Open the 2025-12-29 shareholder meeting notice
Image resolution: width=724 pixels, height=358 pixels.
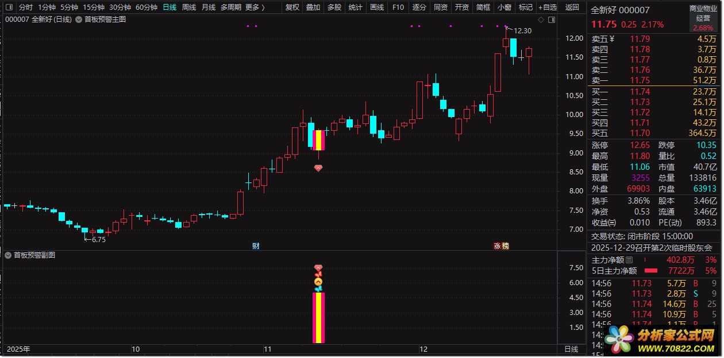coord(652,248)
